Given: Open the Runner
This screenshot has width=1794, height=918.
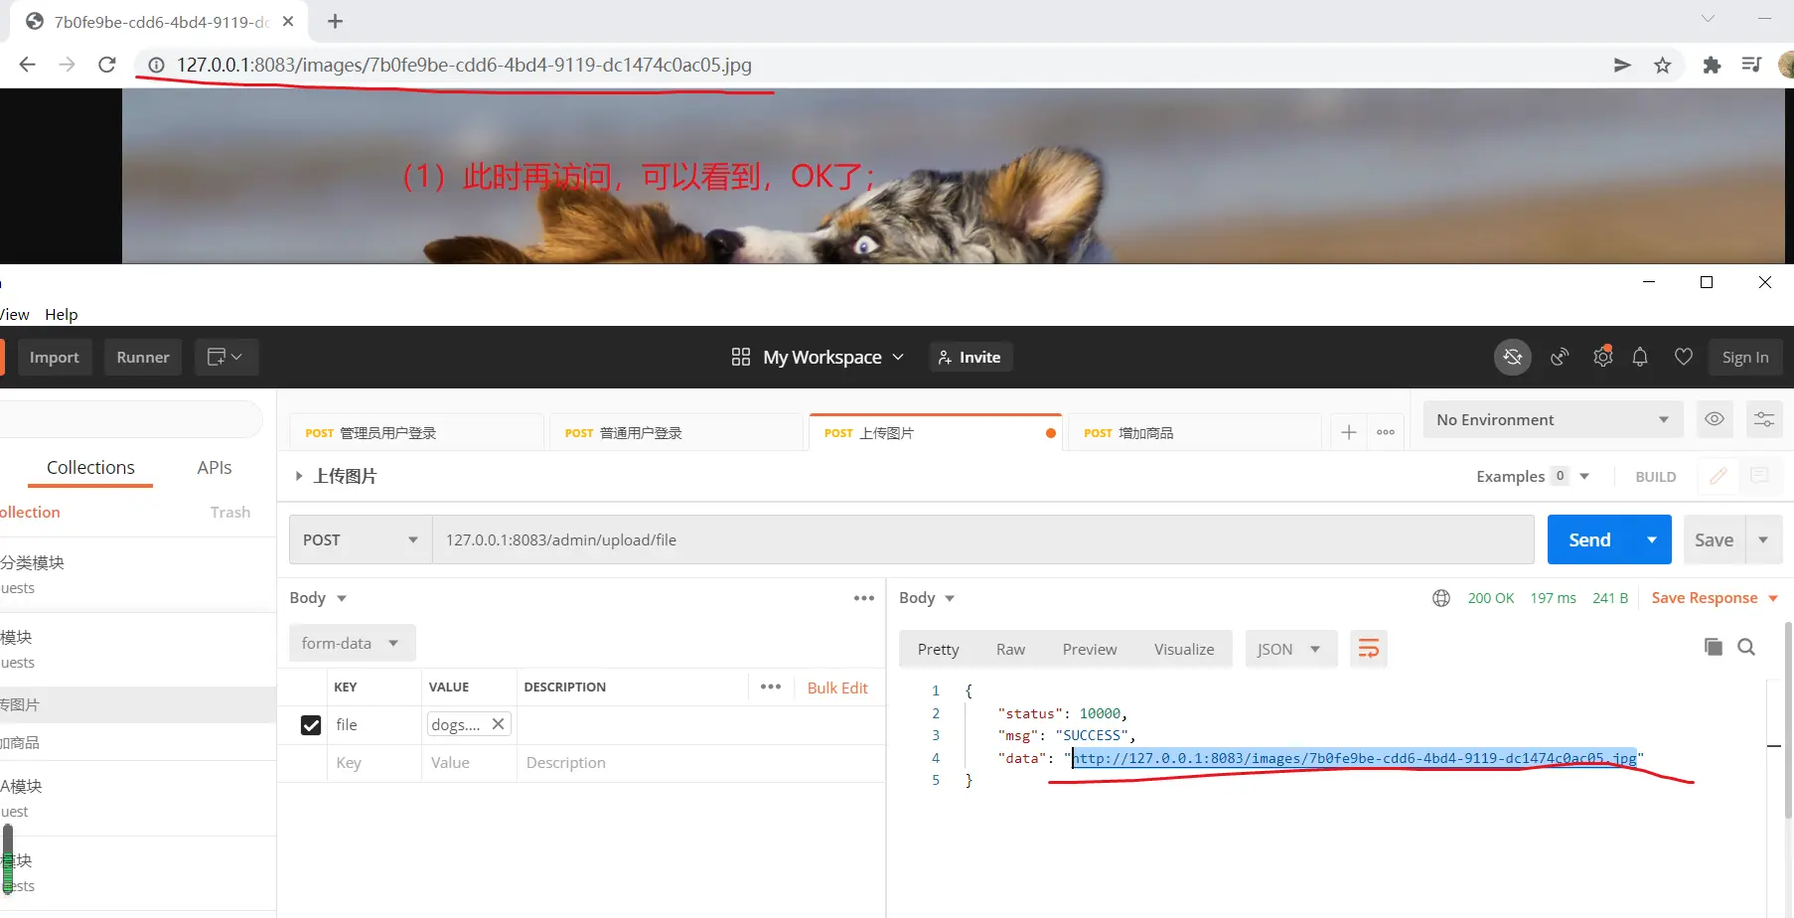Looking at the screenshot, I should (x=143, y=358).
